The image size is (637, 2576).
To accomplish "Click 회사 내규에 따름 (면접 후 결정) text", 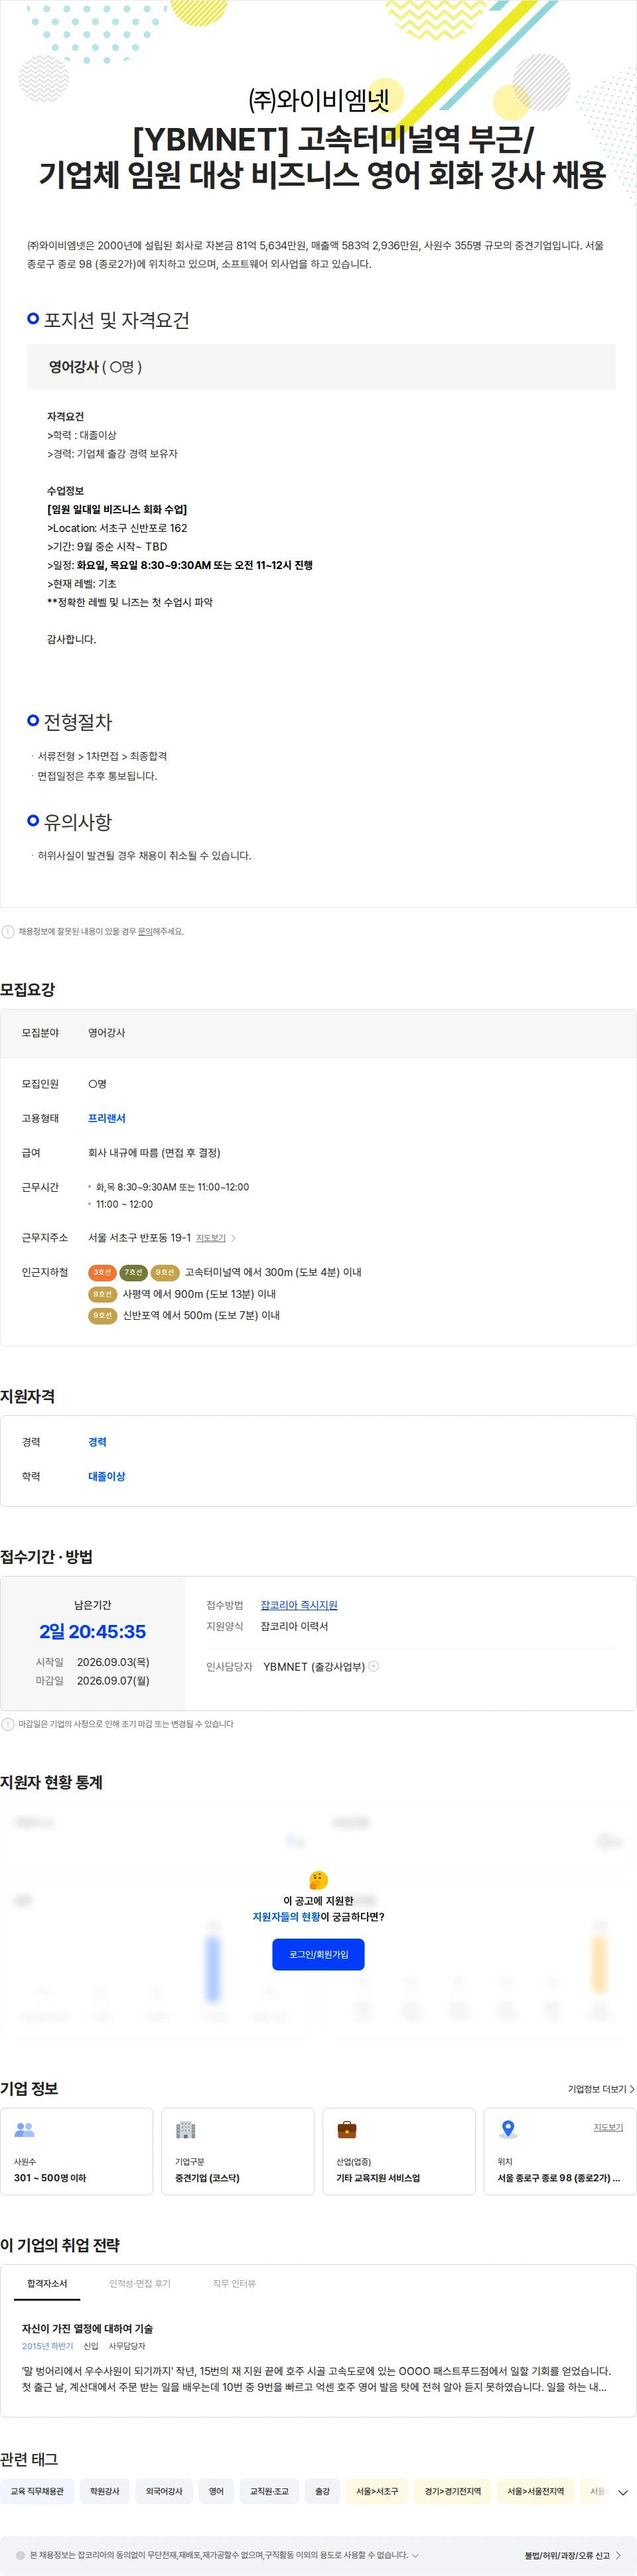I will click(154, 1153).
